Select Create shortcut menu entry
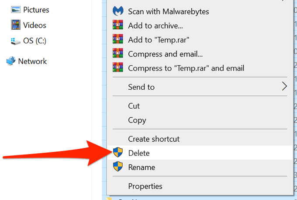Screen dimensions: 297x200 (x=154, y=139)
